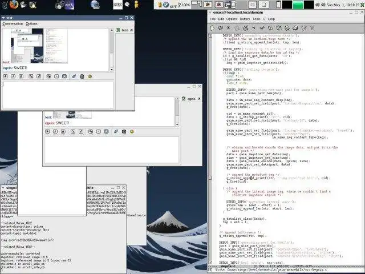Screen dimensions: 365x274
Task: Open the Tools menu in Emacs
Action: coord(256,19)
